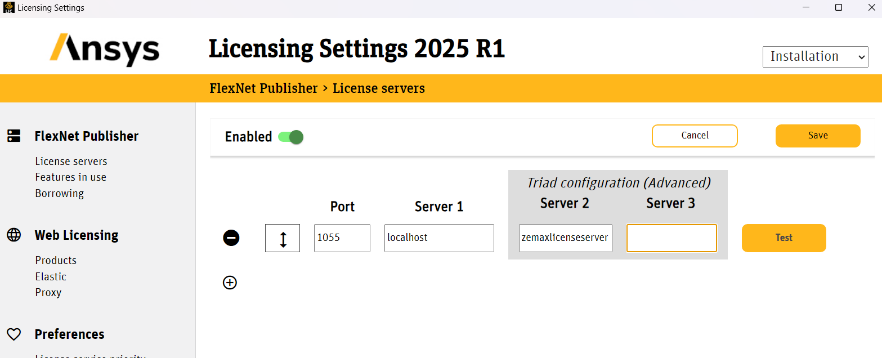Test the license server connection
This screenshot has width=882, height=358.
[x=784, y=238]
